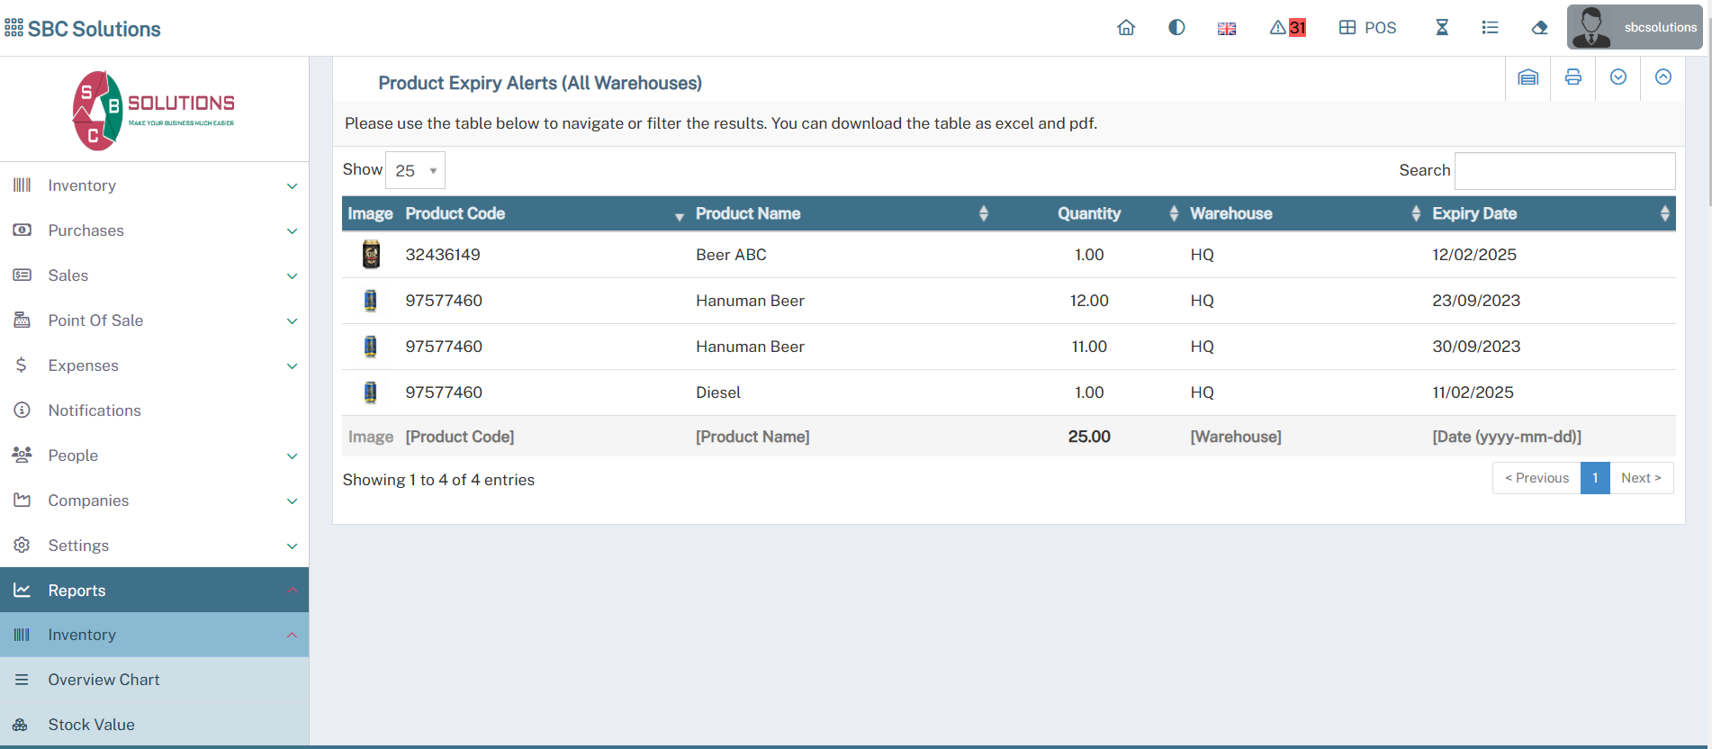Expand the Purchases sidebar menu

[x=154, y=230]
